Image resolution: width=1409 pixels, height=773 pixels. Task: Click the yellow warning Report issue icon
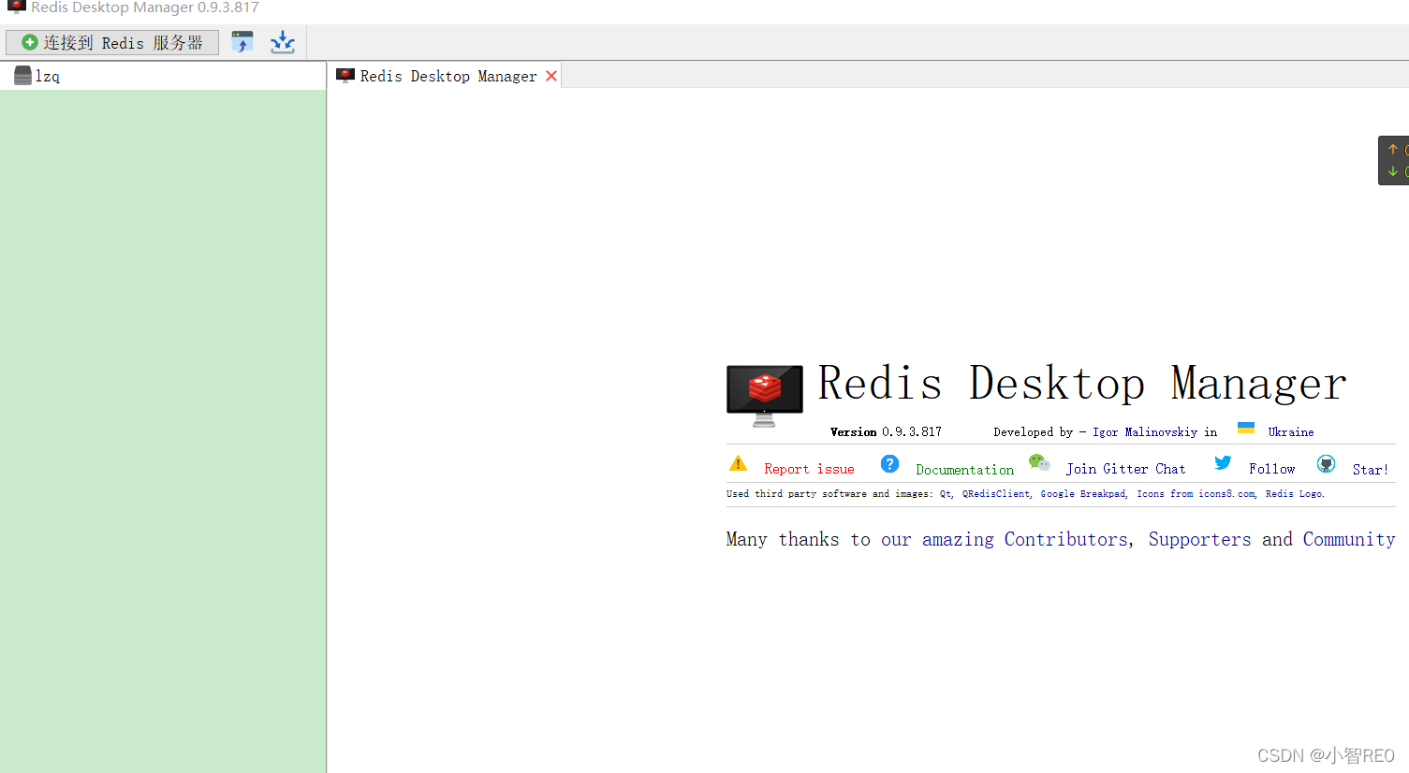coord(738,463)
